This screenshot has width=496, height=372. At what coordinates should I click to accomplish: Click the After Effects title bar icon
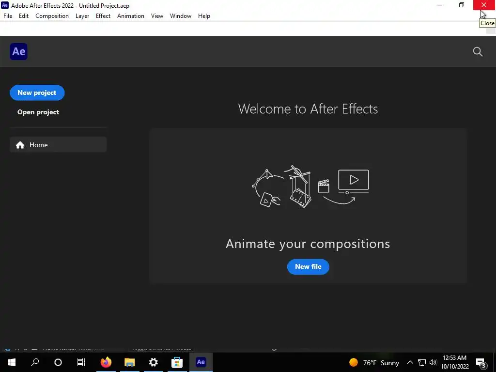(5, 5)
